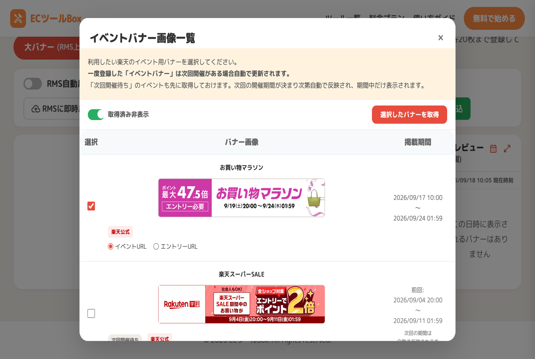
Task: Close the イベントバナー画像一覧 dialog with ×
Action: (441, 38)
